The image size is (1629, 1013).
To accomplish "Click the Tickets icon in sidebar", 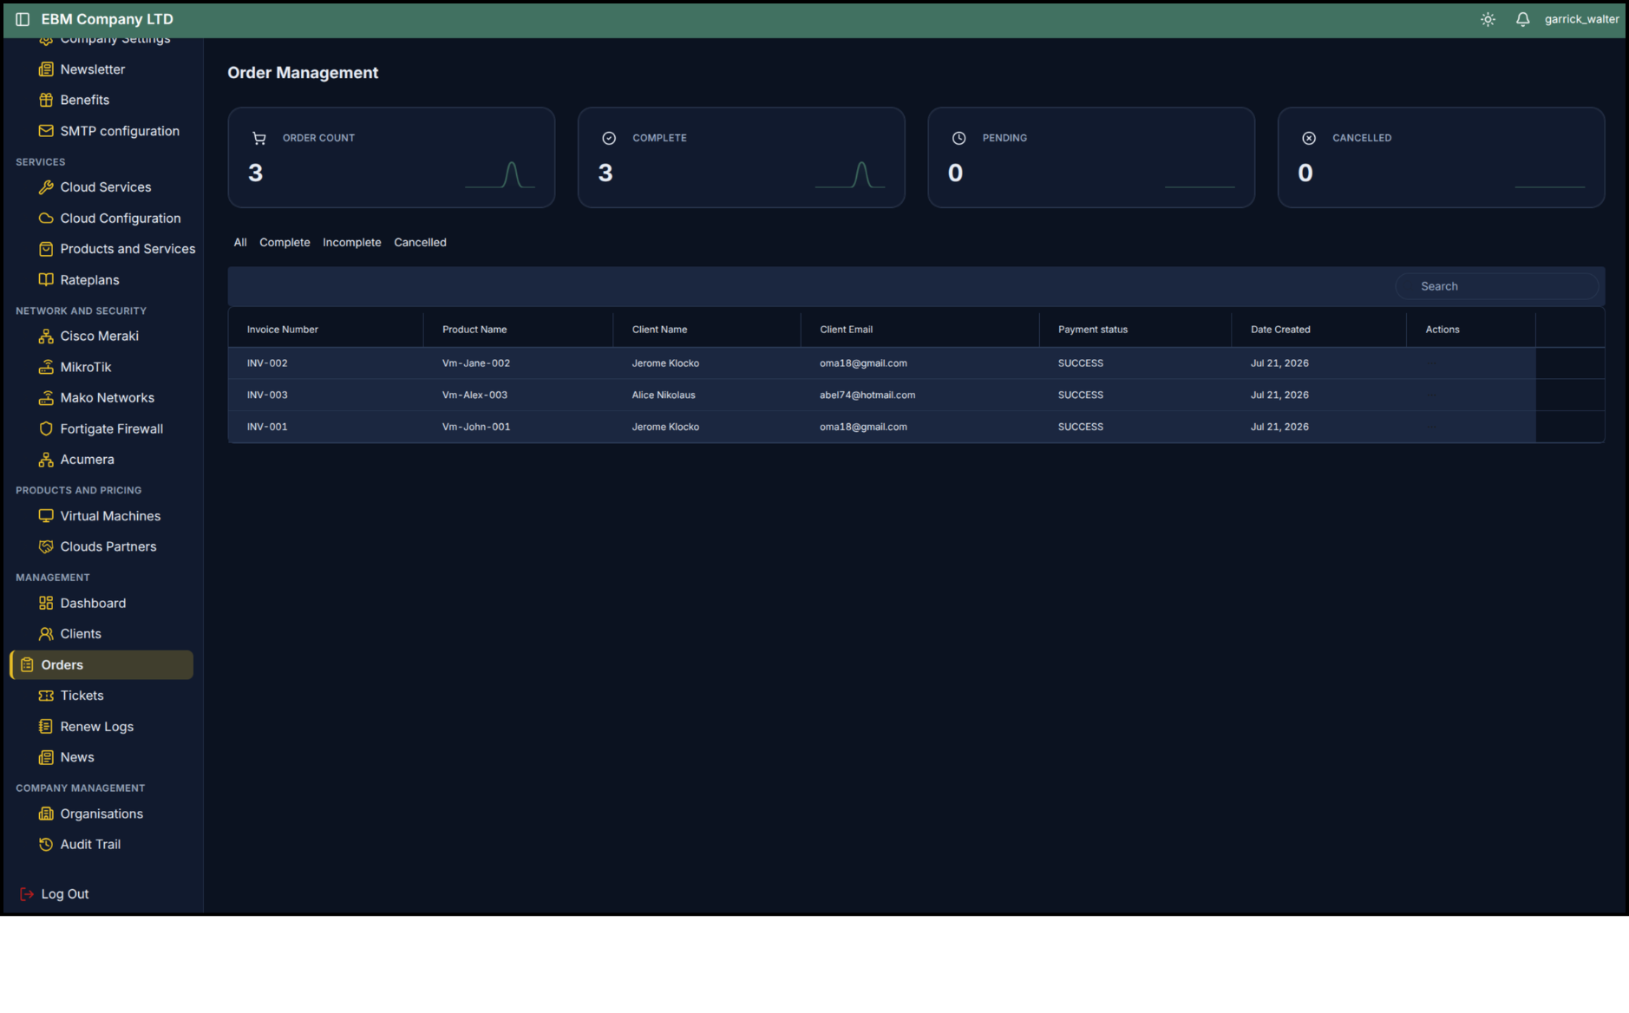I will coord(46,696).
